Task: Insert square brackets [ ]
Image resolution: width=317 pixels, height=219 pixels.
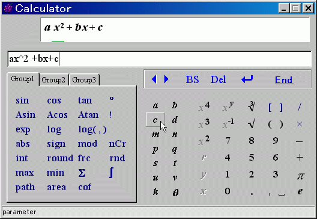Action: (276, 107)
